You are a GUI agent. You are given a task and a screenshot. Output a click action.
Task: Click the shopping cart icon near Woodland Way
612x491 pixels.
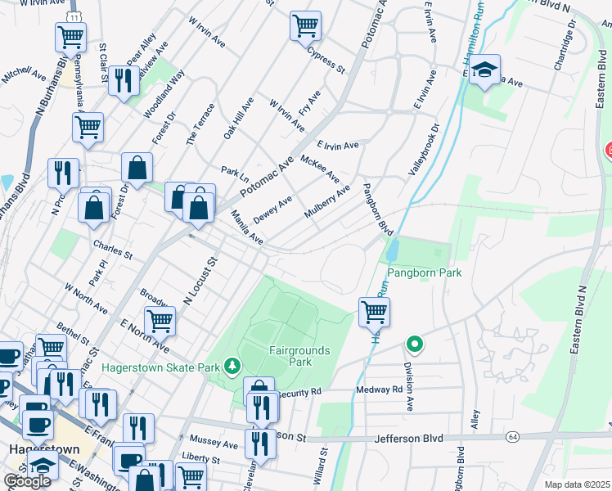pos(88,126)
